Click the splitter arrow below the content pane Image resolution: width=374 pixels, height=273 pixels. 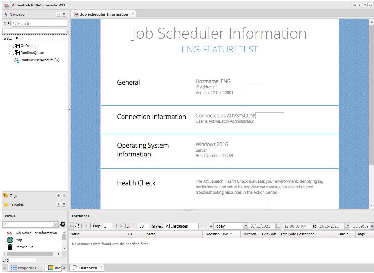coord(188,210)
